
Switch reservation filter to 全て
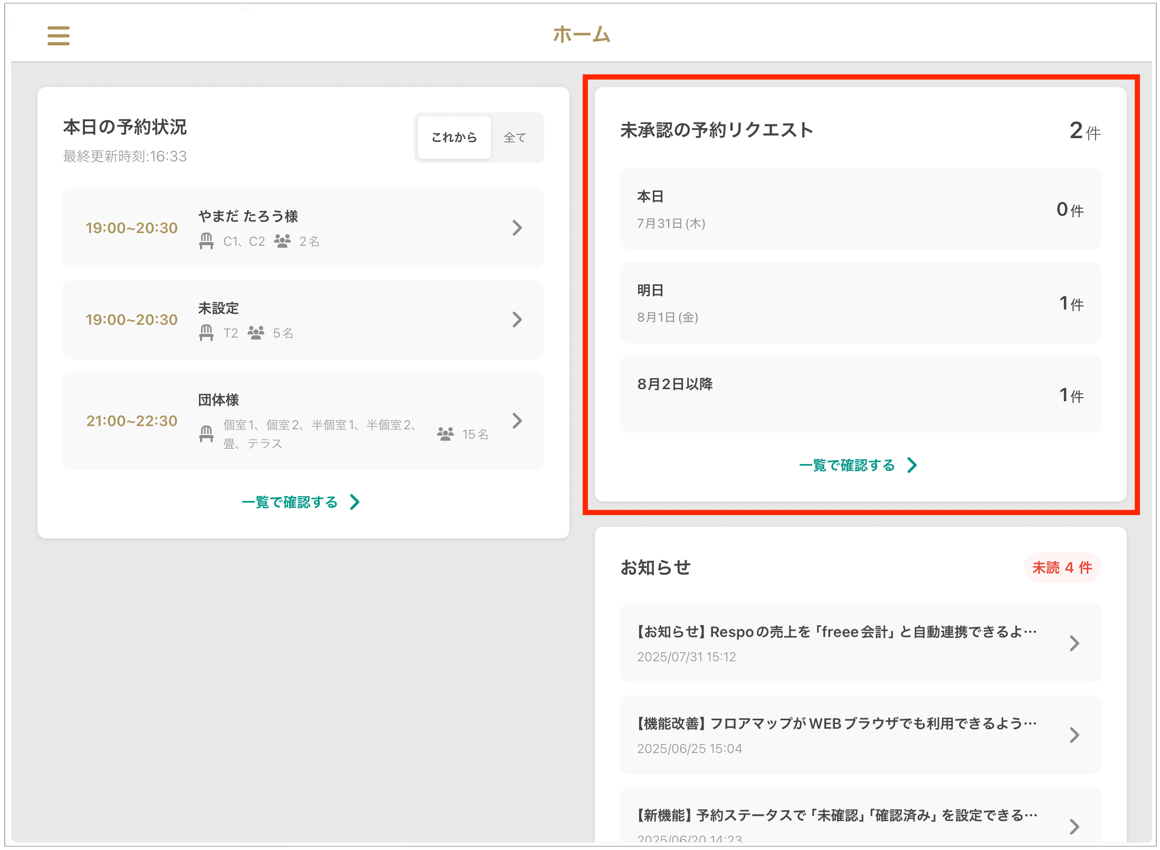(515, 138)
